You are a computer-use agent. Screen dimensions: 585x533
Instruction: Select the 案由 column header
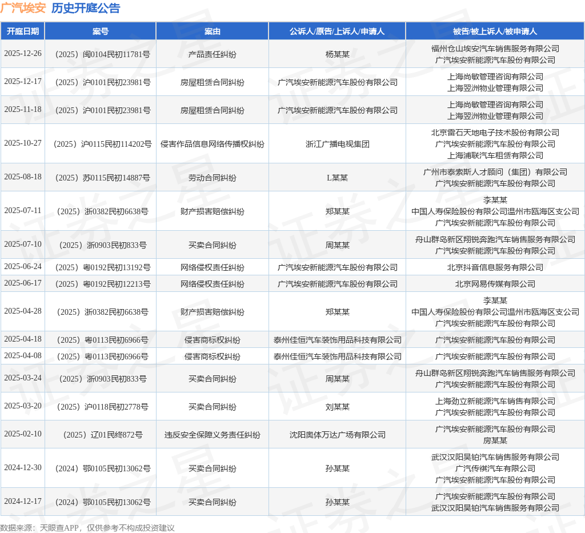213,31
